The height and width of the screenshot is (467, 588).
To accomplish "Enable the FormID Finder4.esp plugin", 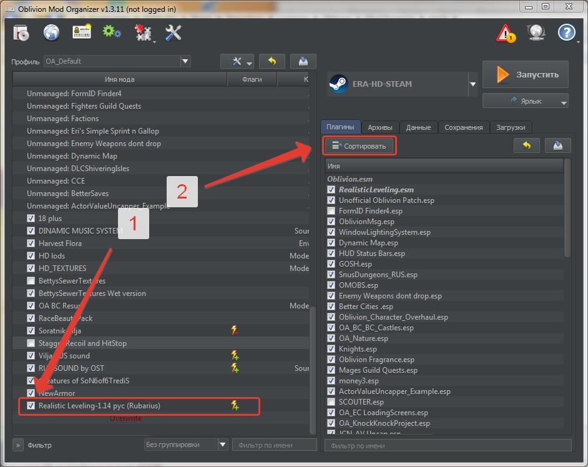I will [x=331, y=211].
